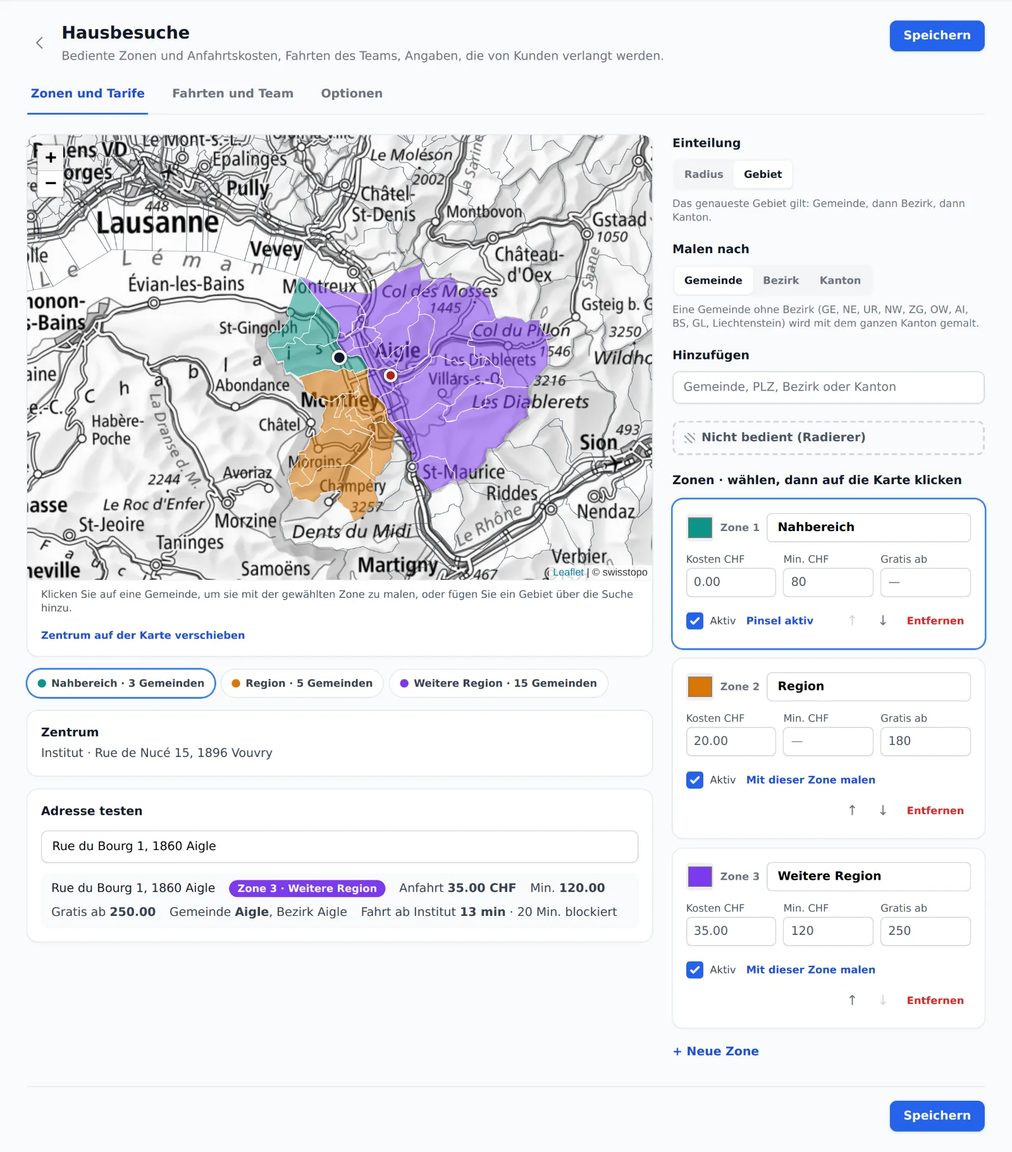
Task: Click the Zentrum address text Rue de Nucé
Action: tap(157, 753)
